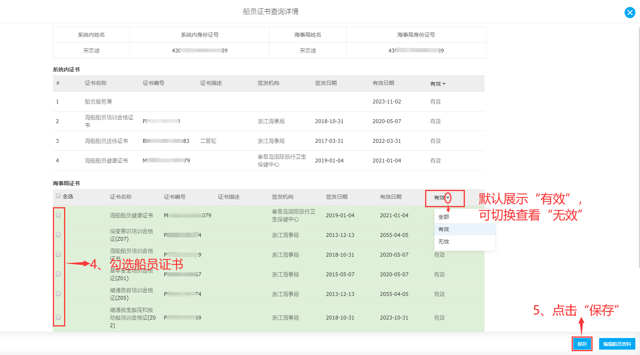Viewport: 640px width, 355px height.
Task: Click the issue date 2017-03-31
Action: coord(329,141)
